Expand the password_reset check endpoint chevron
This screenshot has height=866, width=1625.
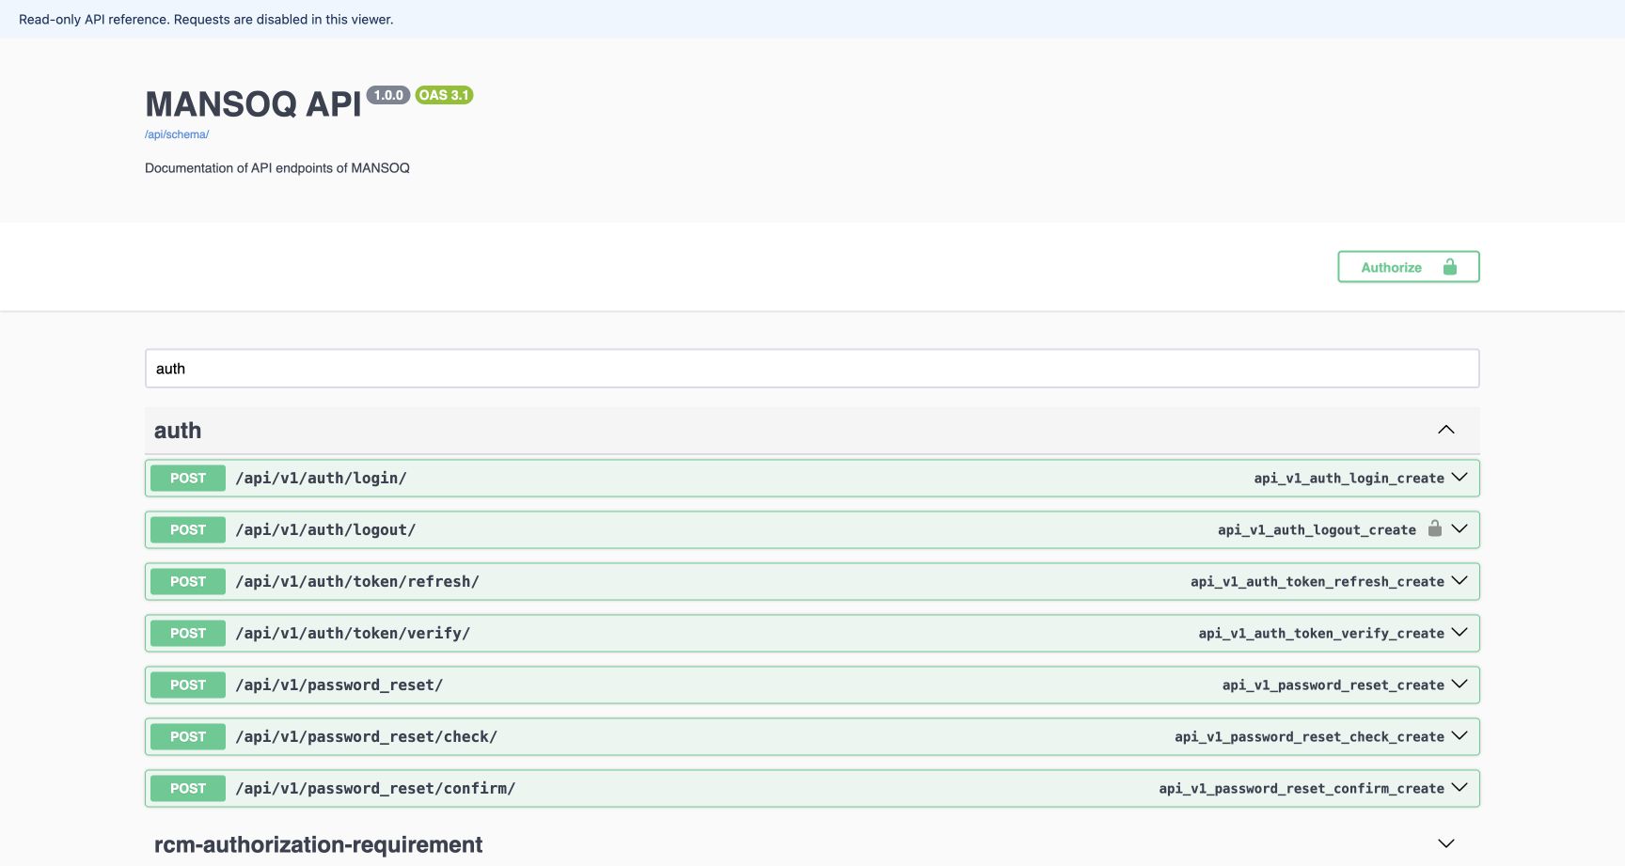pyautogui.click(x=1459, y=736)
